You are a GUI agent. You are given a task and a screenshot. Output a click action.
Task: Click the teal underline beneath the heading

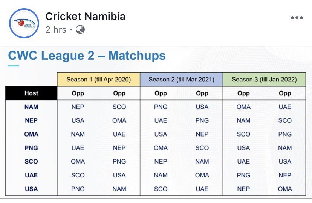(14, 66)
